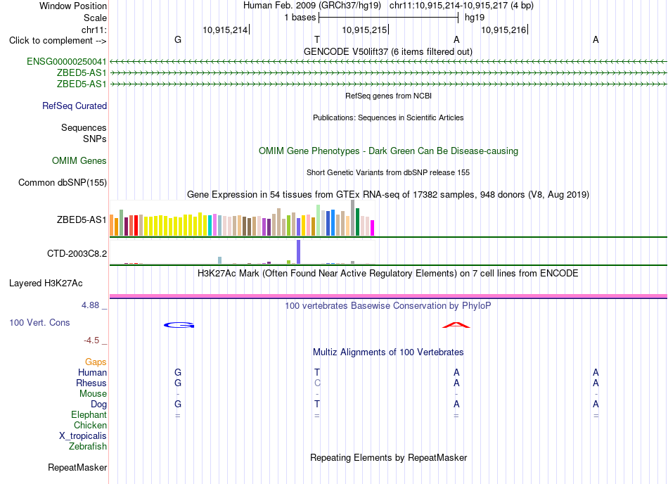Click the ENSG00000250041 gene label
This screenshot has height=484, width=668.
(x=67, y=61)
